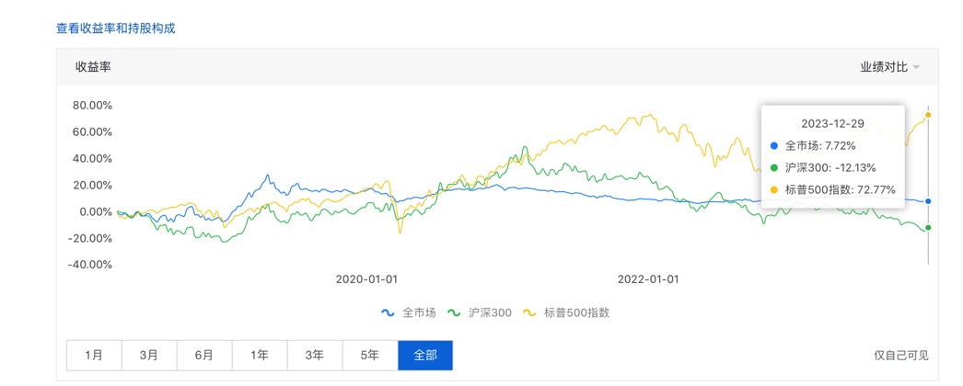Toggle 沪深300 green legend line icon
The image size is (963, 386).
454,312
